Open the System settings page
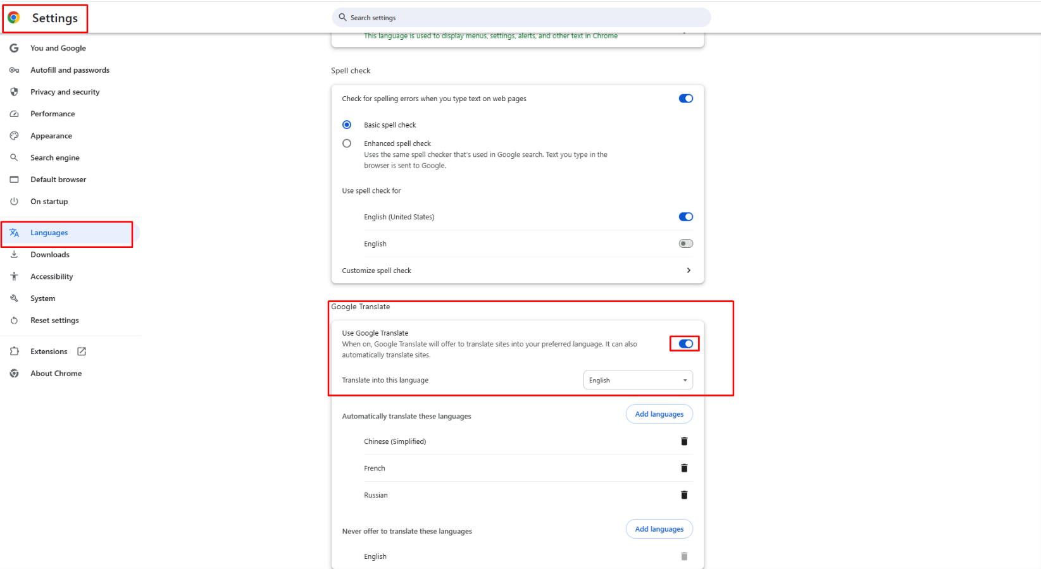The height and width of the screenshot is (569, 1041). tap(43, 298)
